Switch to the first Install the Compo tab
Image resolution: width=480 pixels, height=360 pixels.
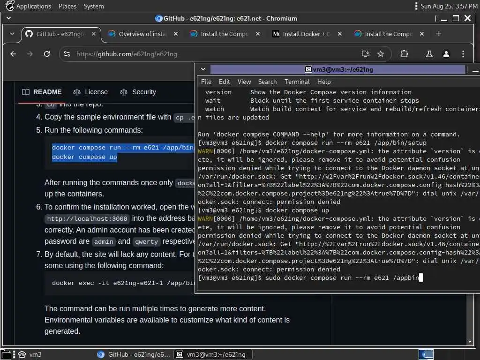coord(224,34)
